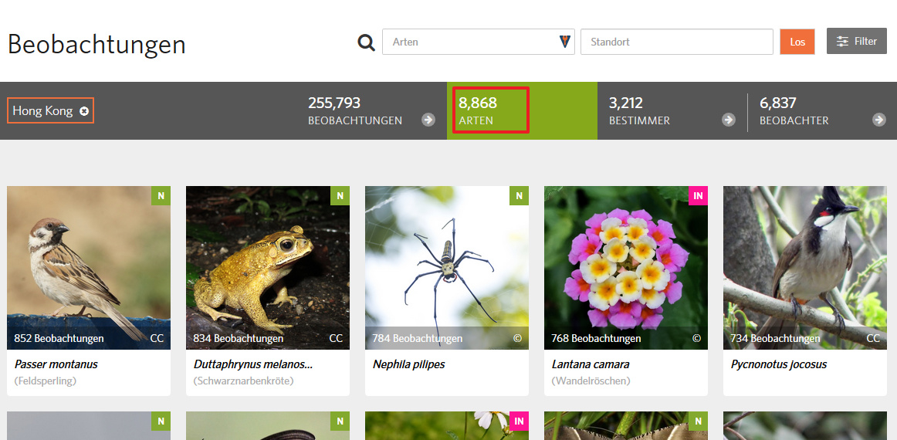
Task: Click the 734 Beobachtungen link
Action: (775, 338)
